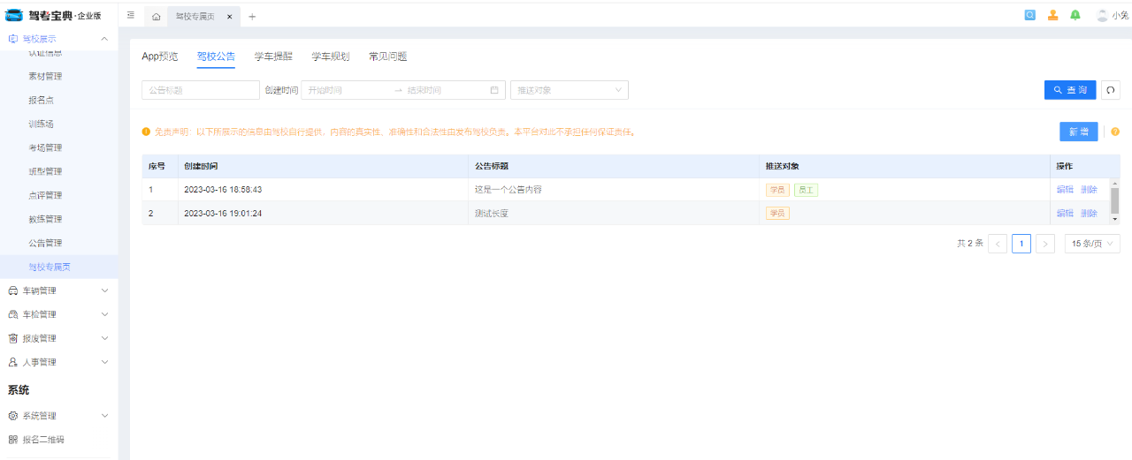Click the orange question mark help icon

[x=1115, y=132]
